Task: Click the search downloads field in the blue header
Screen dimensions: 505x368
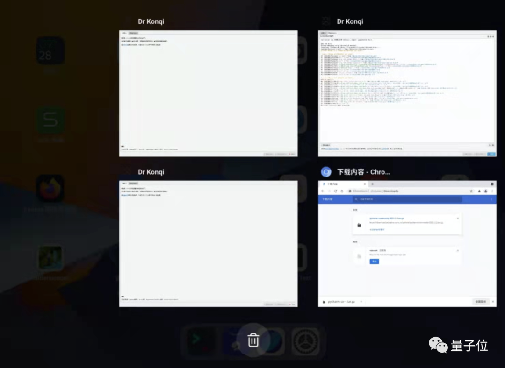Action: (x=407, y=199)
